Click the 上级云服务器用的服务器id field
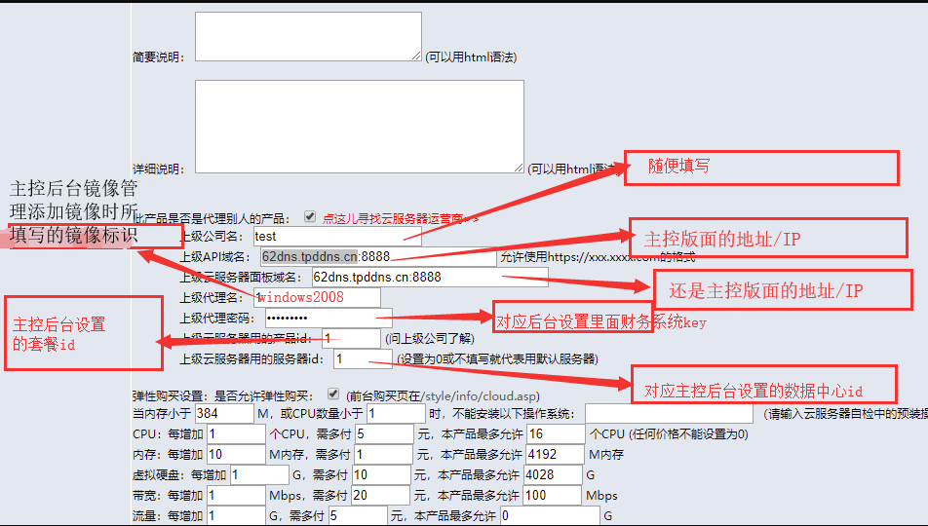 click(363, 358)
